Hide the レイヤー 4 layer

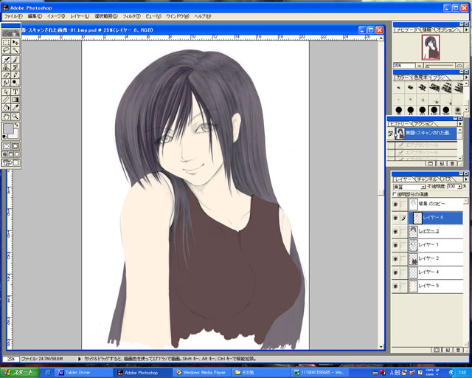pyautogui.click(x=395, y=272)
